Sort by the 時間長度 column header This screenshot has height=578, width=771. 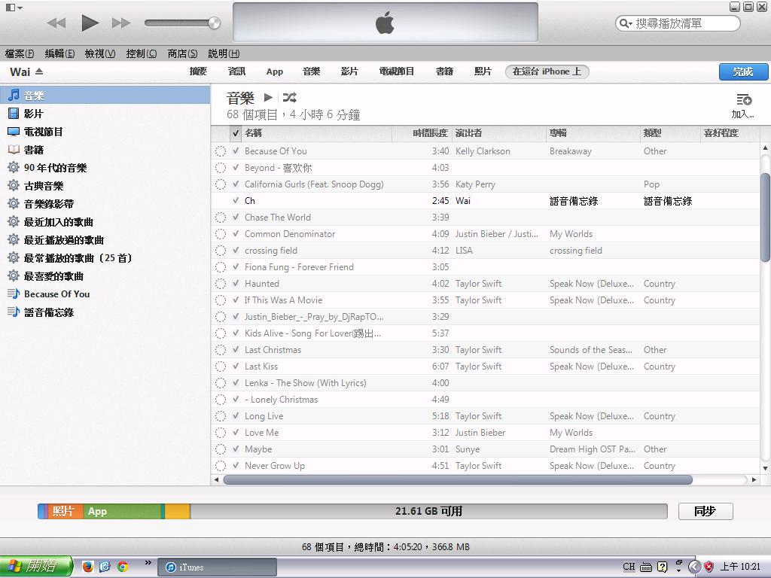point(422,133)
